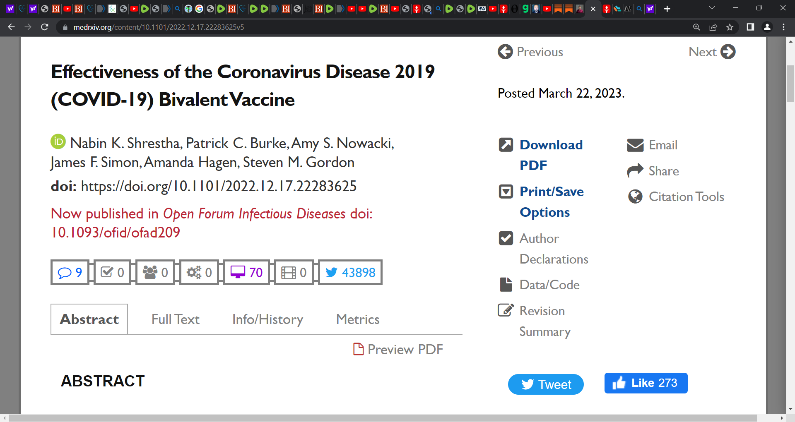Click the vertical page scrollbar thumb
This screenshot has height=422, width=795.
click(790, 83)
